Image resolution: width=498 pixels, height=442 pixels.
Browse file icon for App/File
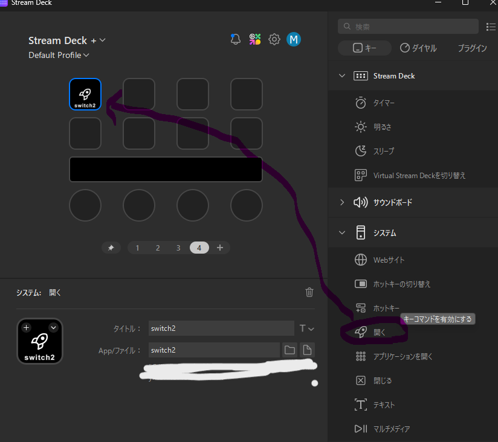307,350
